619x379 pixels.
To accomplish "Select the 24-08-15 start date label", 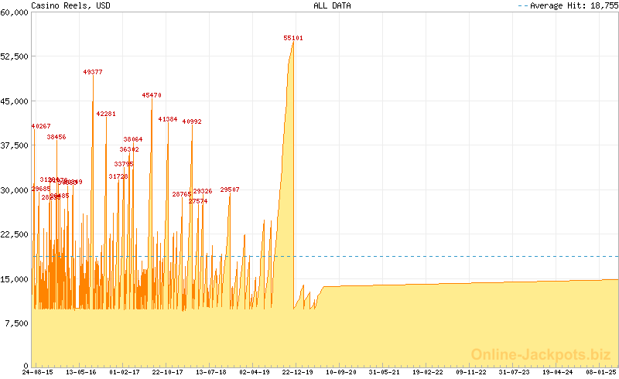I will pos(38,372).
